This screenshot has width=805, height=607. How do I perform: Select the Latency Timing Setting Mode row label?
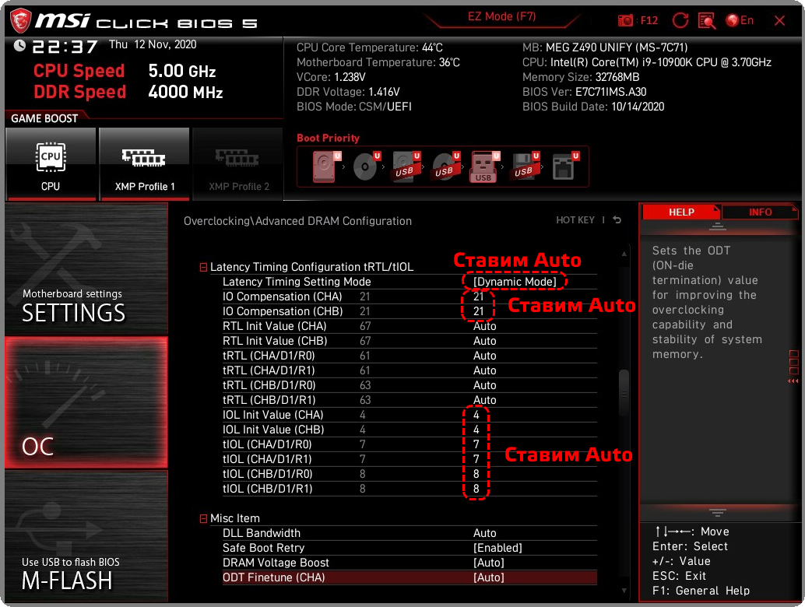click(x=297, y=282)
